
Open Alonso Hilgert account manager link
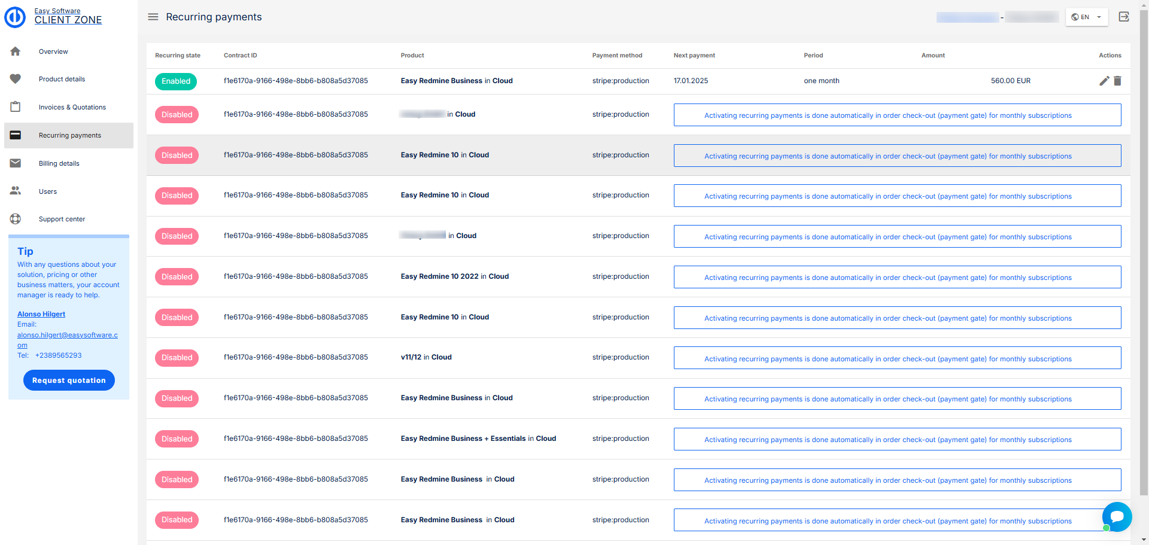click(x=41, y=314)
